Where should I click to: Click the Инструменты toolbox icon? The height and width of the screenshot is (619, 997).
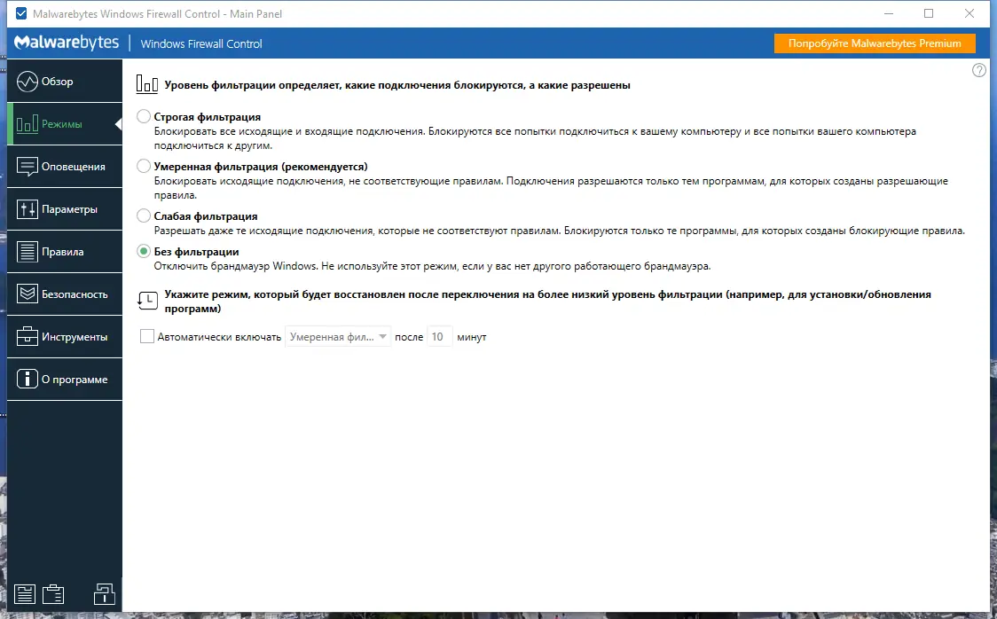(x=27, y=337)
